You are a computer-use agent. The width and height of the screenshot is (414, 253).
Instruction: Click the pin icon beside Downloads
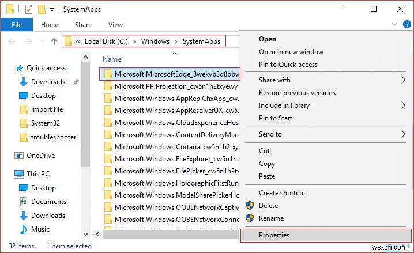tap(76, 82)
